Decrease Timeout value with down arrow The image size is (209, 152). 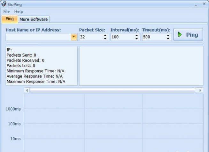tap(168, 39)
